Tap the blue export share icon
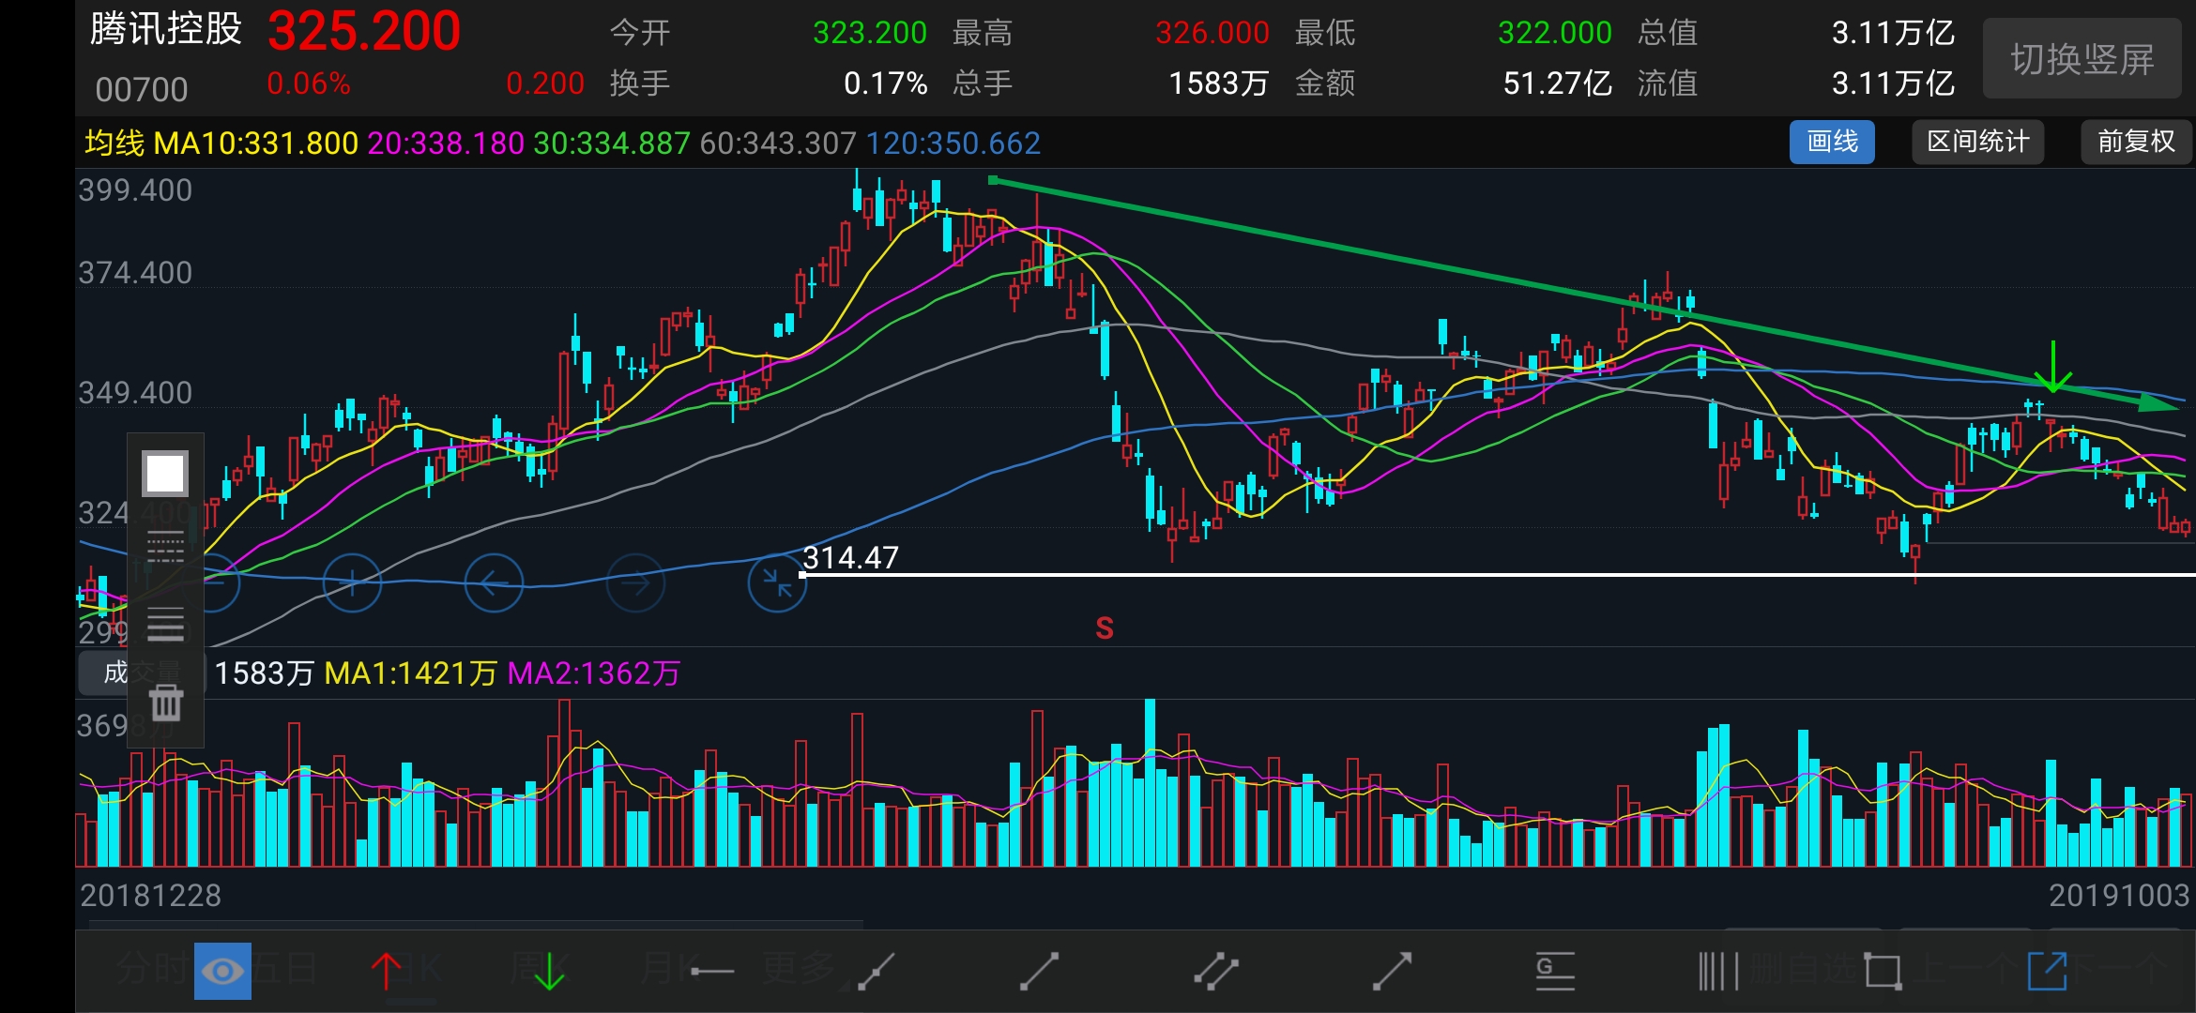The image size is (2196, 1013). pos(2047,971)
